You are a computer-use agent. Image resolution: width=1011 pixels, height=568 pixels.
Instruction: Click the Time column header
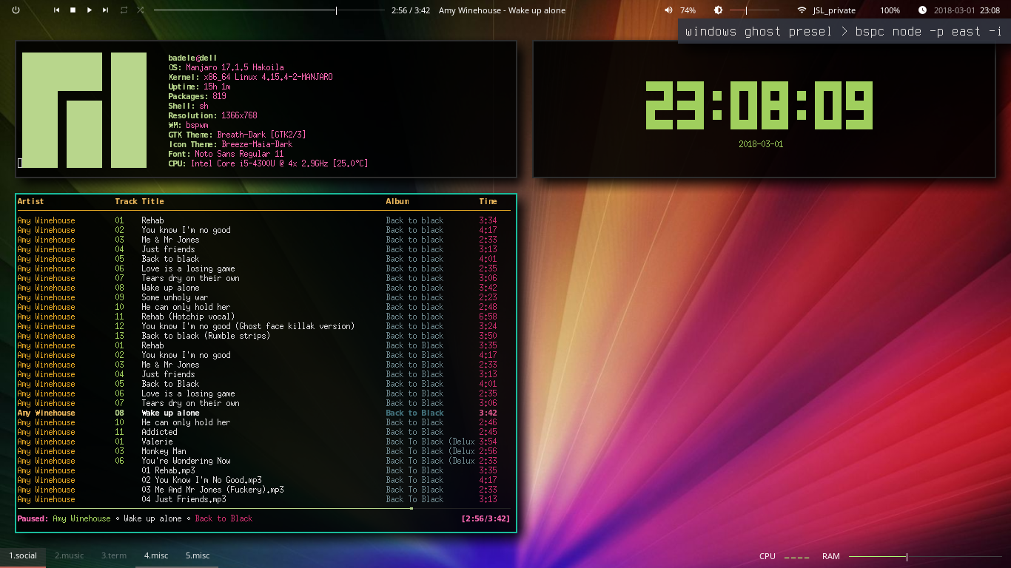(x=488, y=201)
